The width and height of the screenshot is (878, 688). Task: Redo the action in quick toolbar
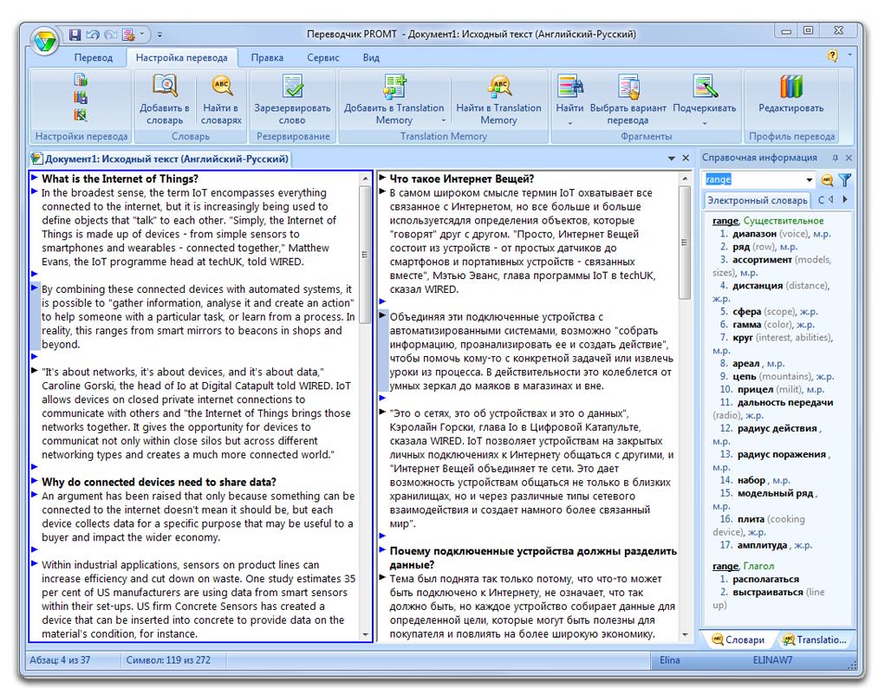point(110,35)
